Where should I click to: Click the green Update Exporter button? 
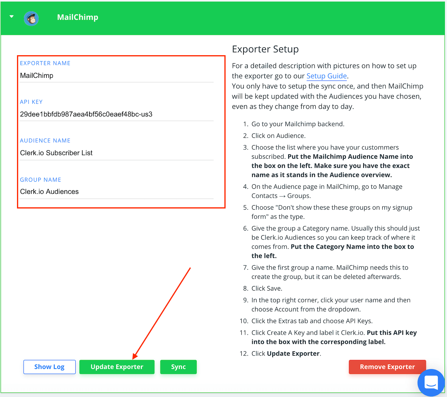tap(117, 367)
